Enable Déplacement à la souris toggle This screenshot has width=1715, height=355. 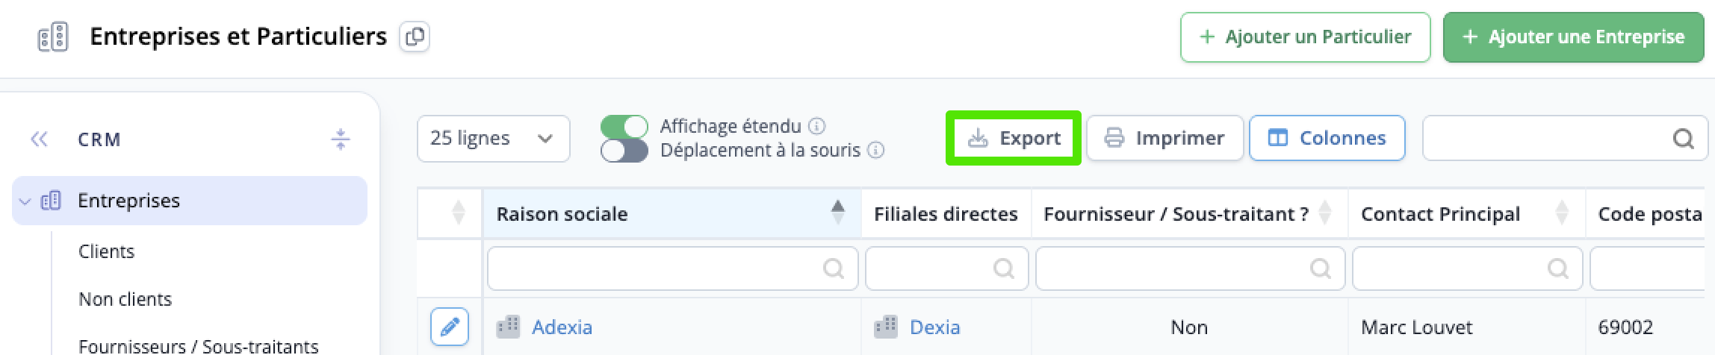tap(624, 151)
